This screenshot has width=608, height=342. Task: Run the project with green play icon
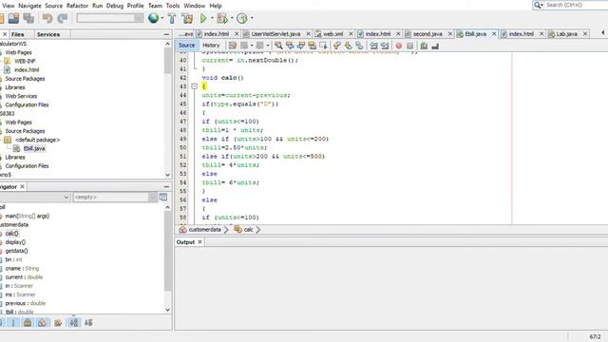pyautogui.click(x=203, y=18)
